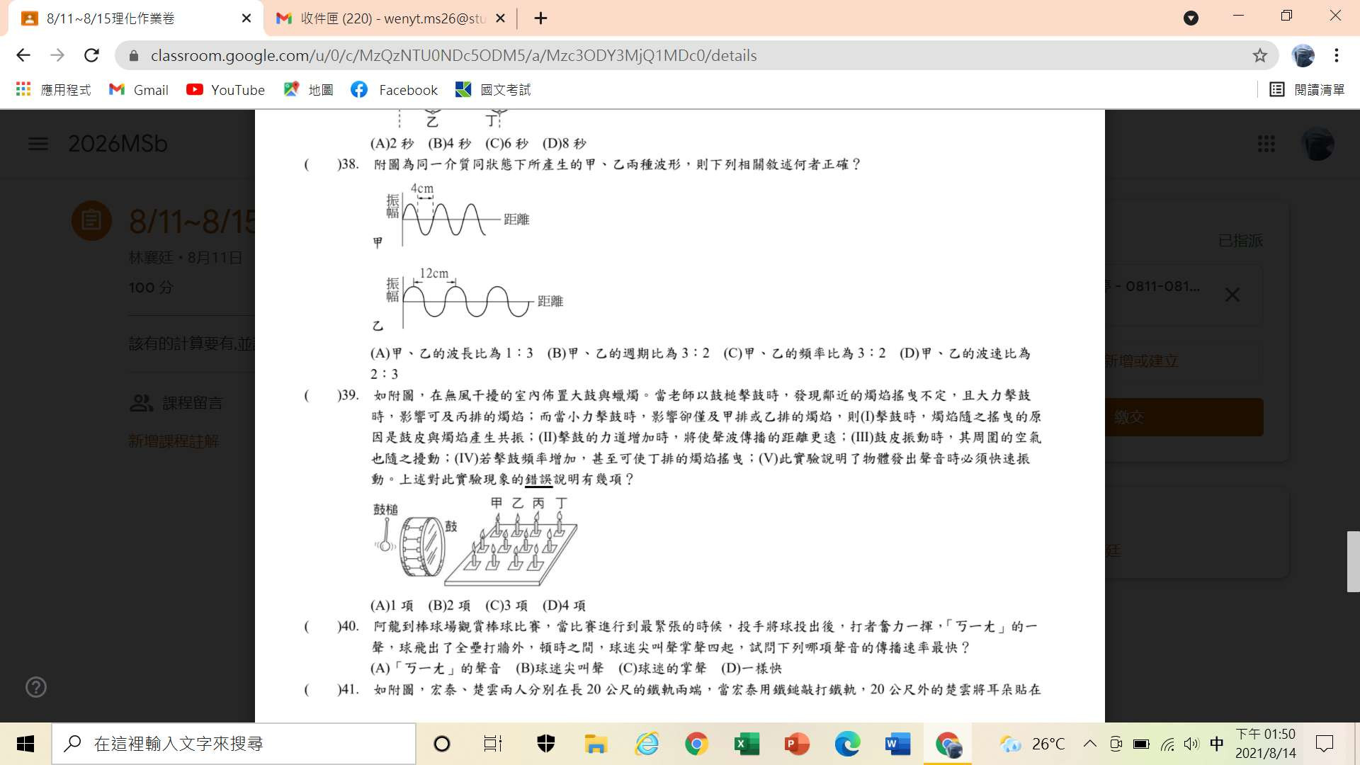
Task: Open Chrome's three-dot menu
Action: point(1337,55)
